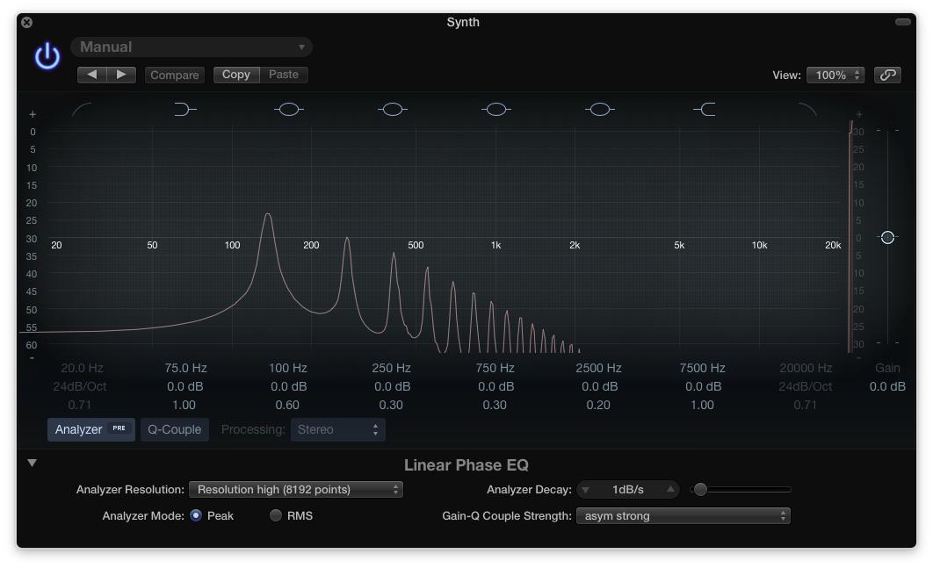Click the Analyzer Decay slider
This screenshot has height=568, width=933.
click(x=741, y=490)
